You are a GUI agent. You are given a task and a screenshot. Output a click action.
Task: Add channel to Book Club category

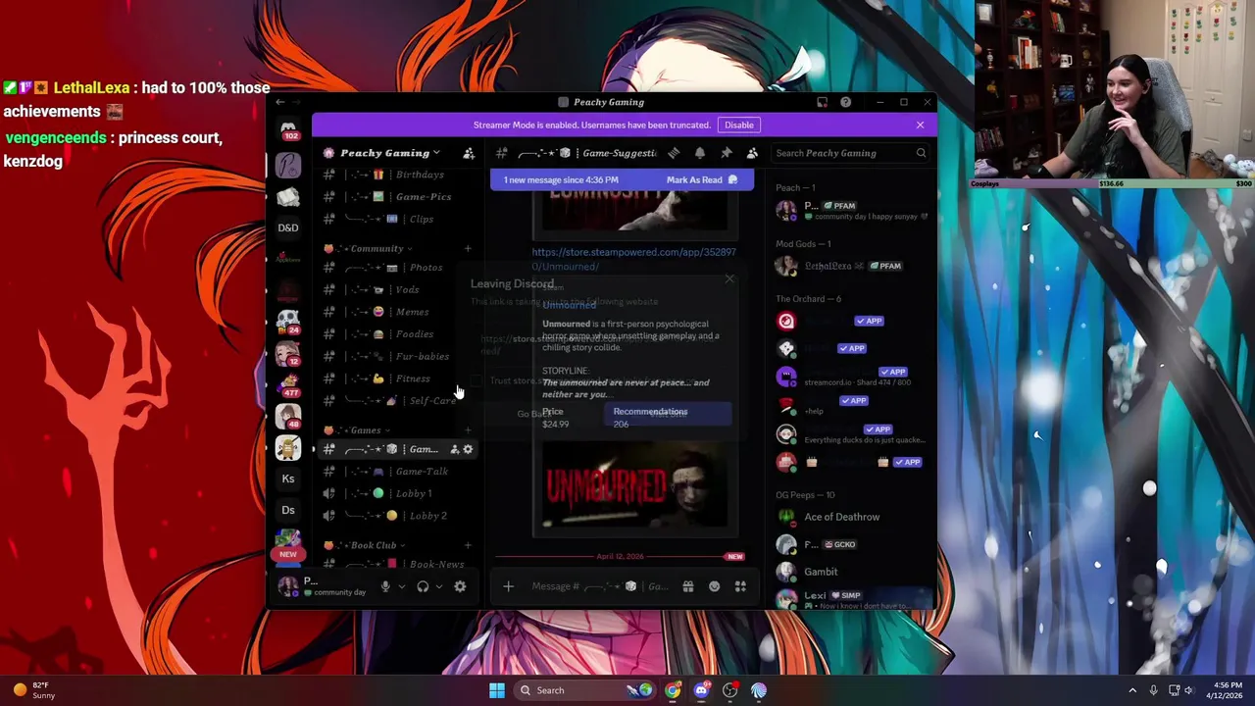(x=468, y=545)
